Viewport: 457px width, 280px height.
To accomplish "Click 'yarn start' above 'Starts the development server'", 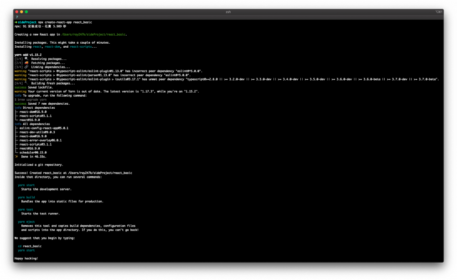I will 26,185.
